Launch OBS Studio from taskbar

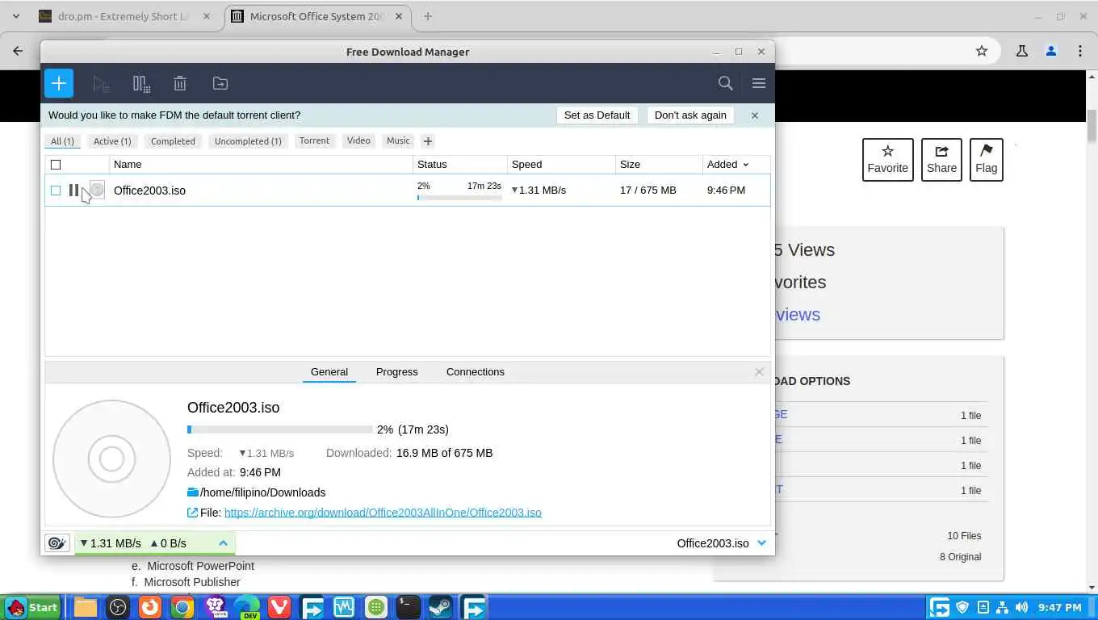[118, 607]
